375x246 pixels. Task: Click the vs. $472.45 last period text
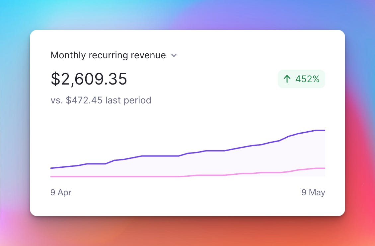pyautogui.click(x=101, y=100)
